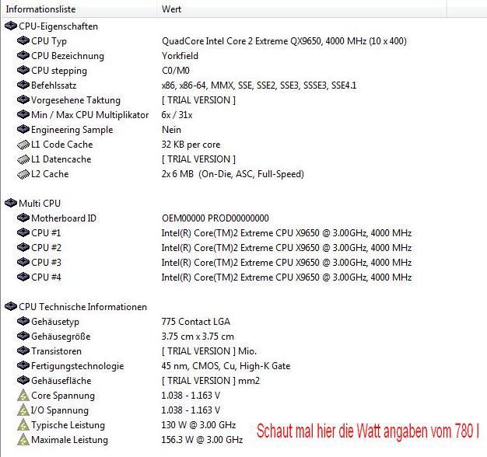Select the TRIAL VERSION mm2 Gehäusefläche value
The width and height of the screenshot is (487, 457).
coord(211,381)
